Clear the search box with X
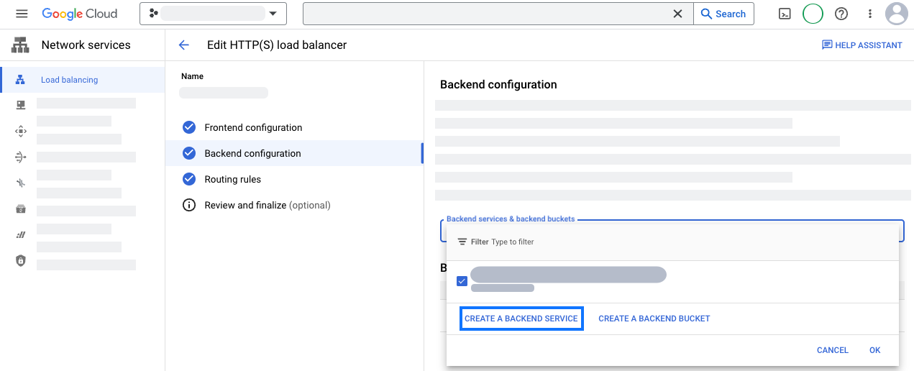This screenshot has height=371, width=914. click(x=677, y=14)
